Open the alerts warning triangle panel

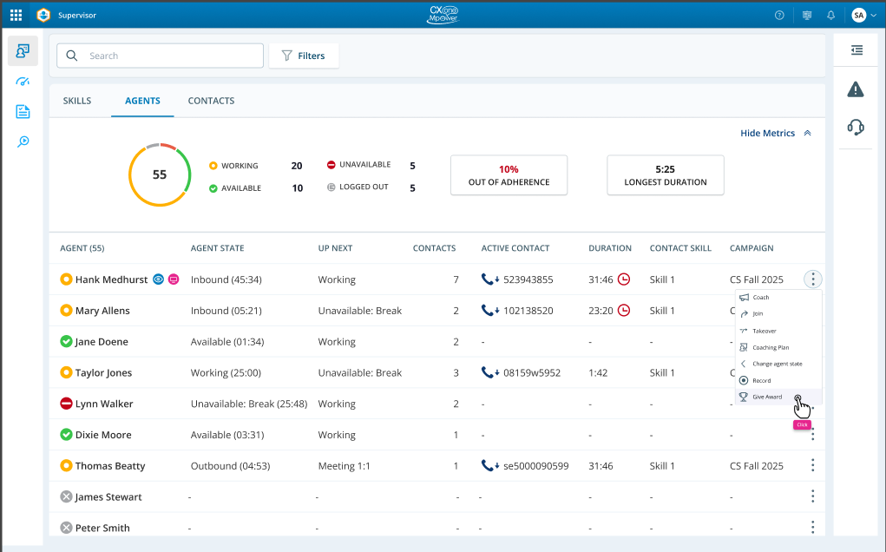pyautogui.click(x=856, y=89)
